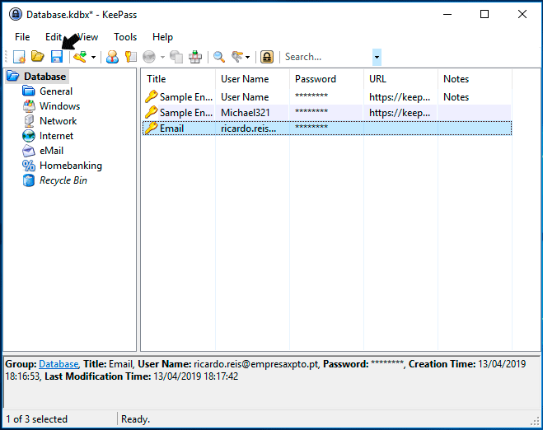This screenshot has width=543, height=430.
Task: Click the Michael321 user name cell
Action: tap(246, 113)
